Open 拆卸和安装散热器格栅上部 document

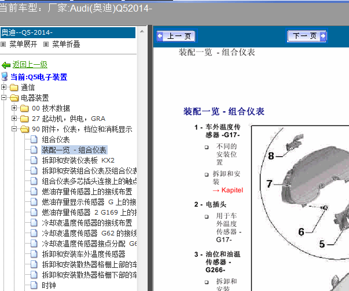pos(89,264)
